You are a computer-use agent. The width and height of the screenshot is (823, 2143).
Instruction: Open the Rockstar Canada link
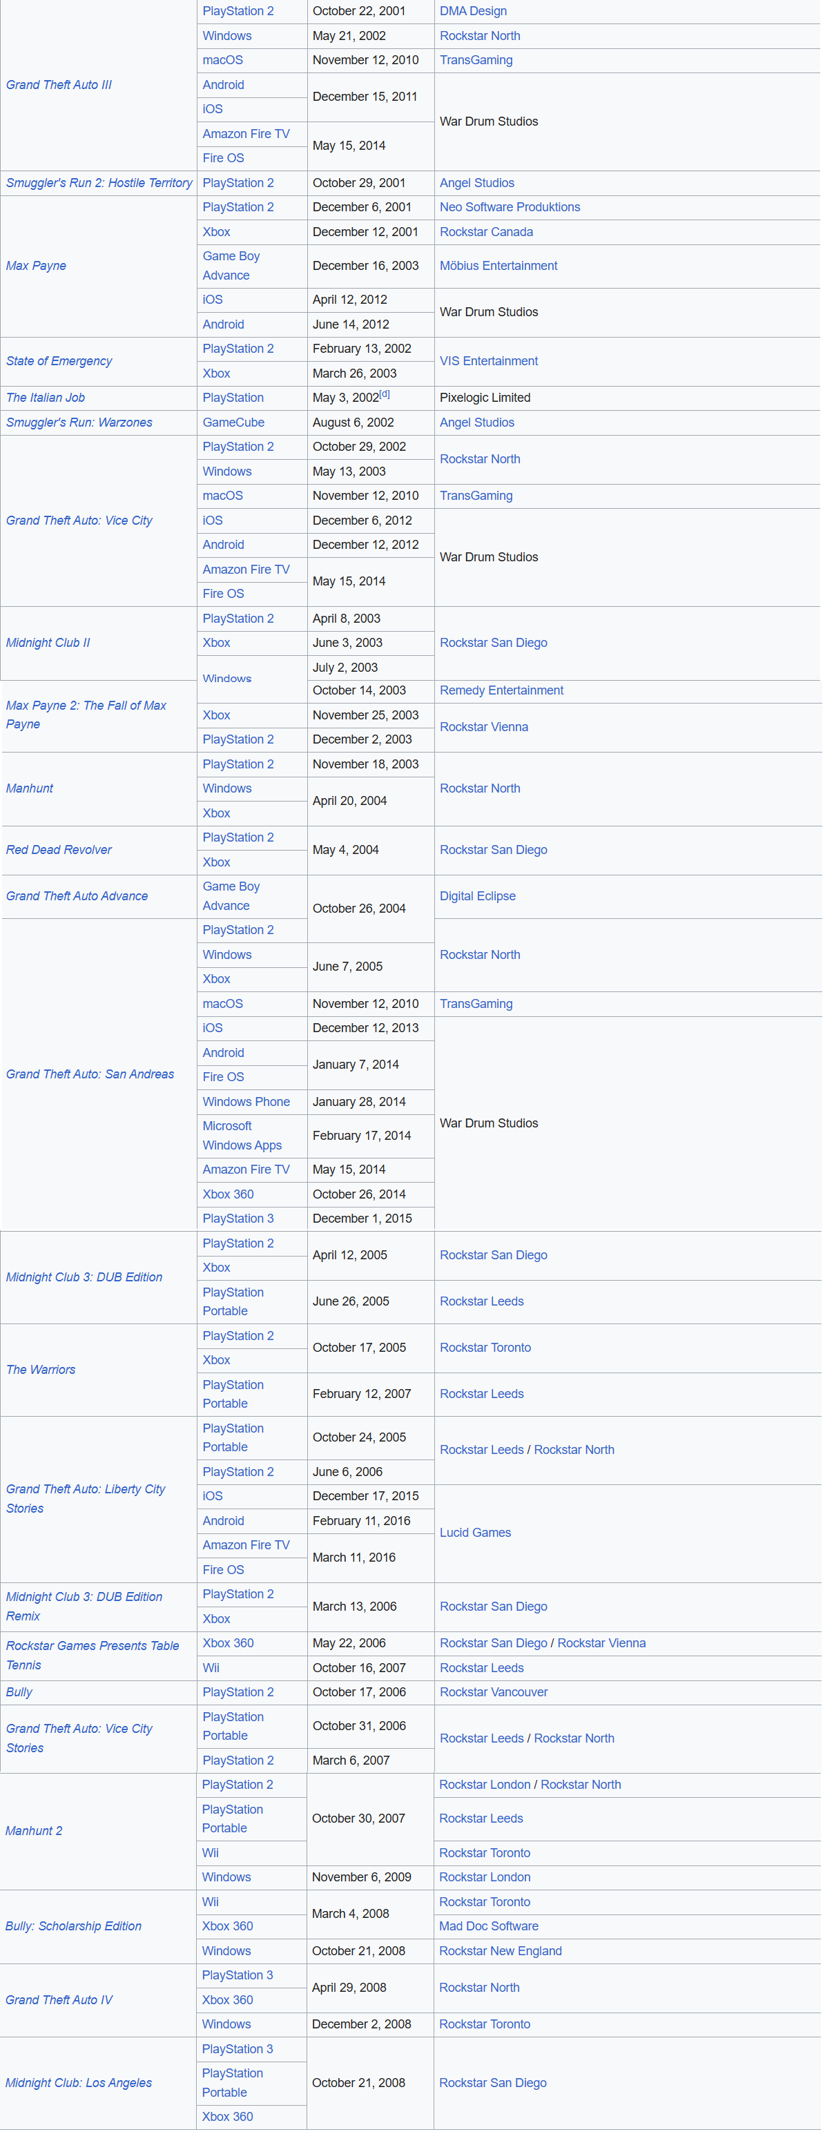[486, 232]
